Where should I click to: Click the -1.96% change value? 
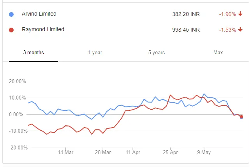click(227, 14)
